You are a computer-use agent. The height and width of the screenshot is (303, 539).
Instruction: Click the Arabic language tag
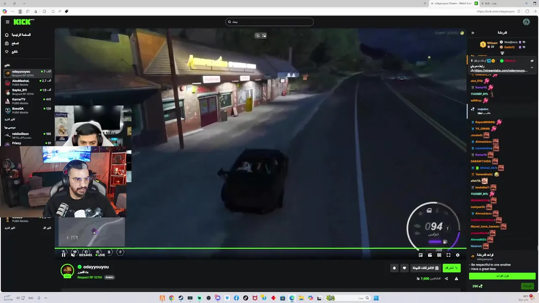click(109, 277)
